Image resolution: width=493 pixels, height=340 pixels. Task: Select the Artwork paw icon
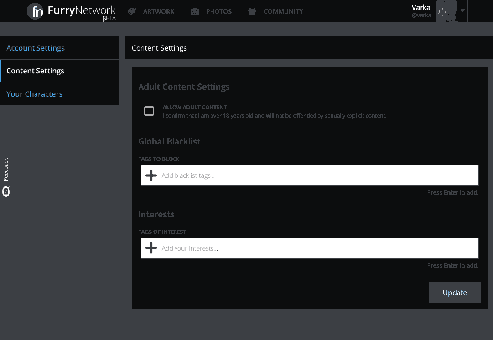click(131, 11)
